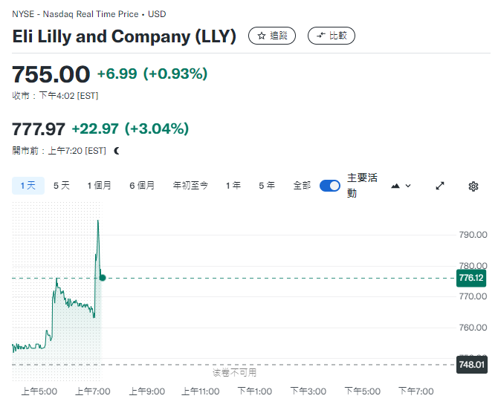
Task: Click the 比較 (compare) button
Action: coord(332,36)
